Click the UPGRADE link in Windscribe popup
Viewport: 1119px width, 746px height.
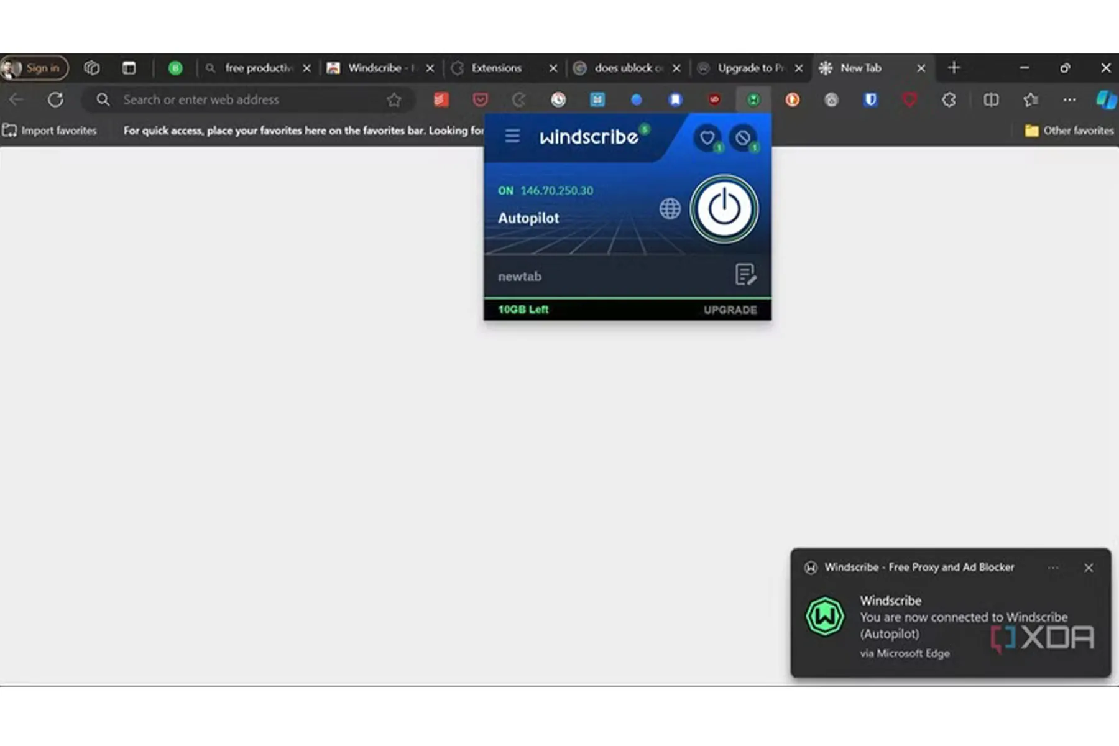pos(730,310)
